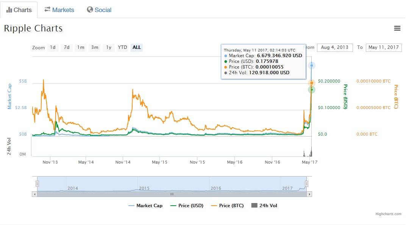Toggle Market Cap series in legend
This screenshot has height=225, width=406.
click(145, 206)
